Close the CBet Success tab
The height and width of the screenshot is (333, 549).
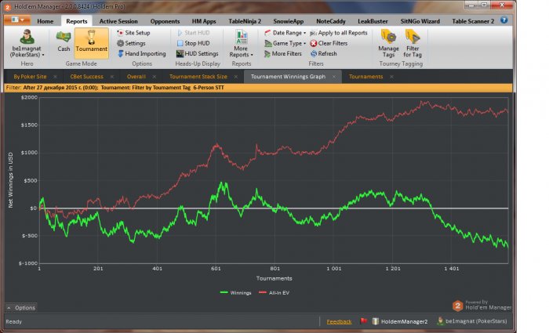pyautogui.click(x=111, y=77)
